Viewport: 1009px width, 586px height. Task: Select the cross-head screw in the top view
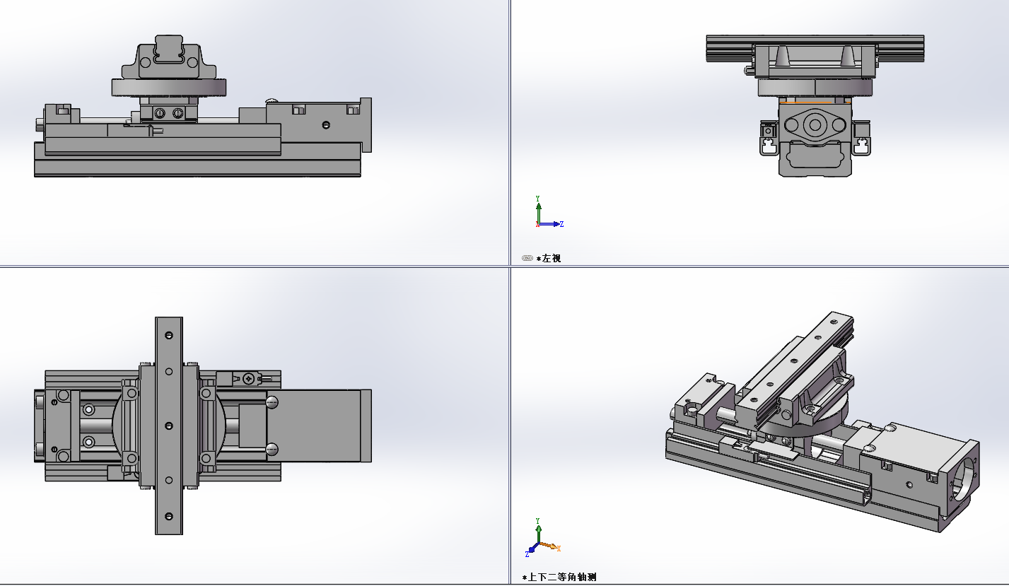[x=249, y=379]
